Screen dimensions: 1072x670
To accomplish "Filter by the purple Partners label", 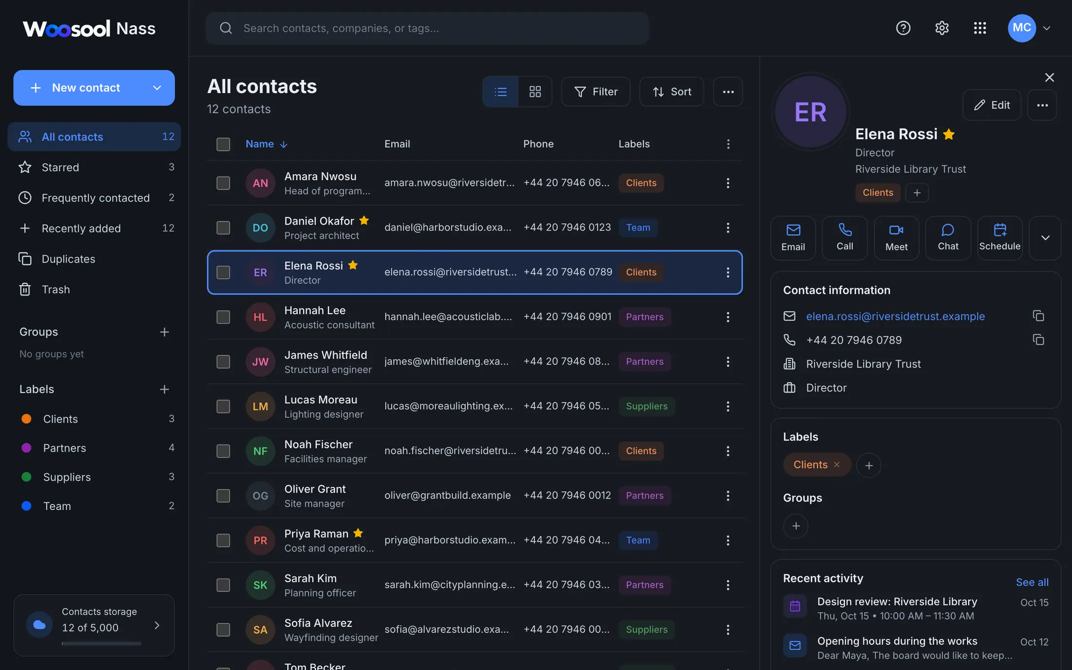I will pyautogui.click(x=94, y=448).
